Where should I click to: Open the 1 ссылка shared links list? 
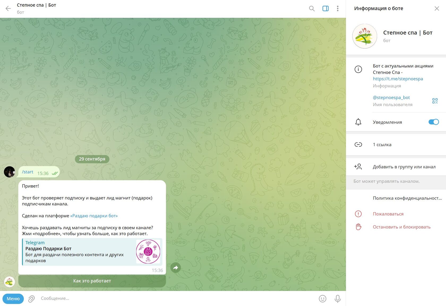coord(396,145)
